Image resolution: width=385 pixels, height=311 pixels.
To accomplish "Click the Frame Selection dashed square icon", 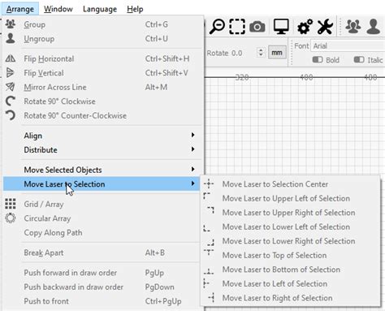I will click(237, 27).
